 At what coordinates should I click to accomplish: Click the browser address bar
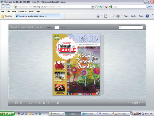53,7
